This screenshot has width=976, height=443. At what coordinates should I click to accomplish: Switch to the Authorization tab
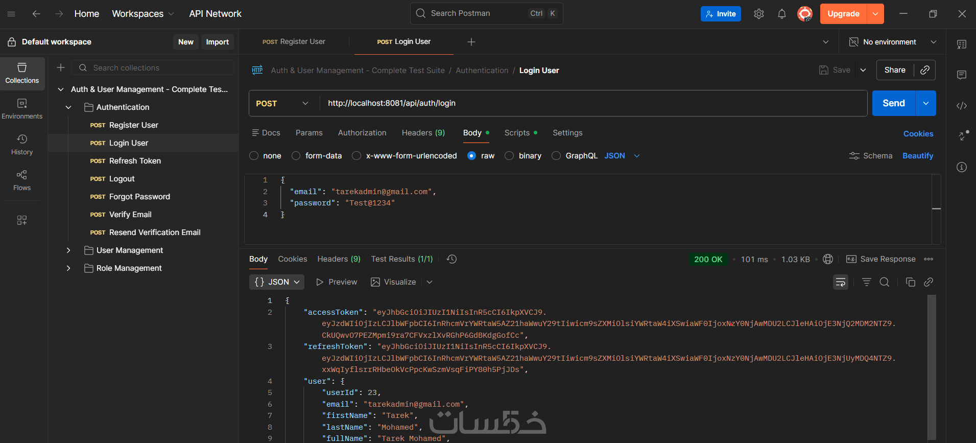tap(362, 133)
